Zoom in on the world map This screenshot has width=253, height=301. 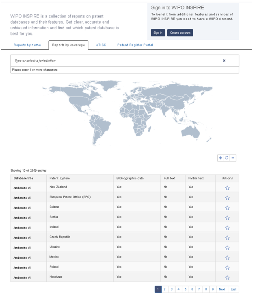click(221, 158)
